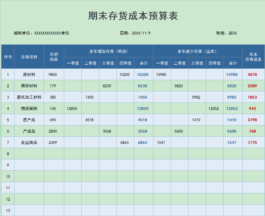265x216 pixels.
Task: Click the 合计 header under 购进 section
Action: (x=143, y=63)
